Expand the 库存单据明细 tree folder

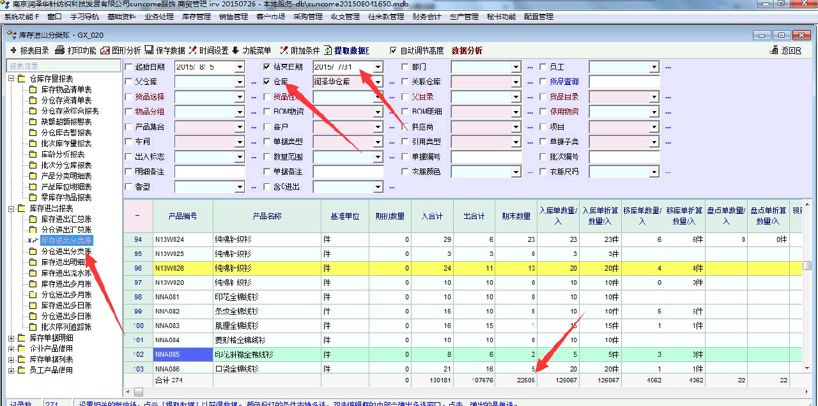[x=11, y=338]
